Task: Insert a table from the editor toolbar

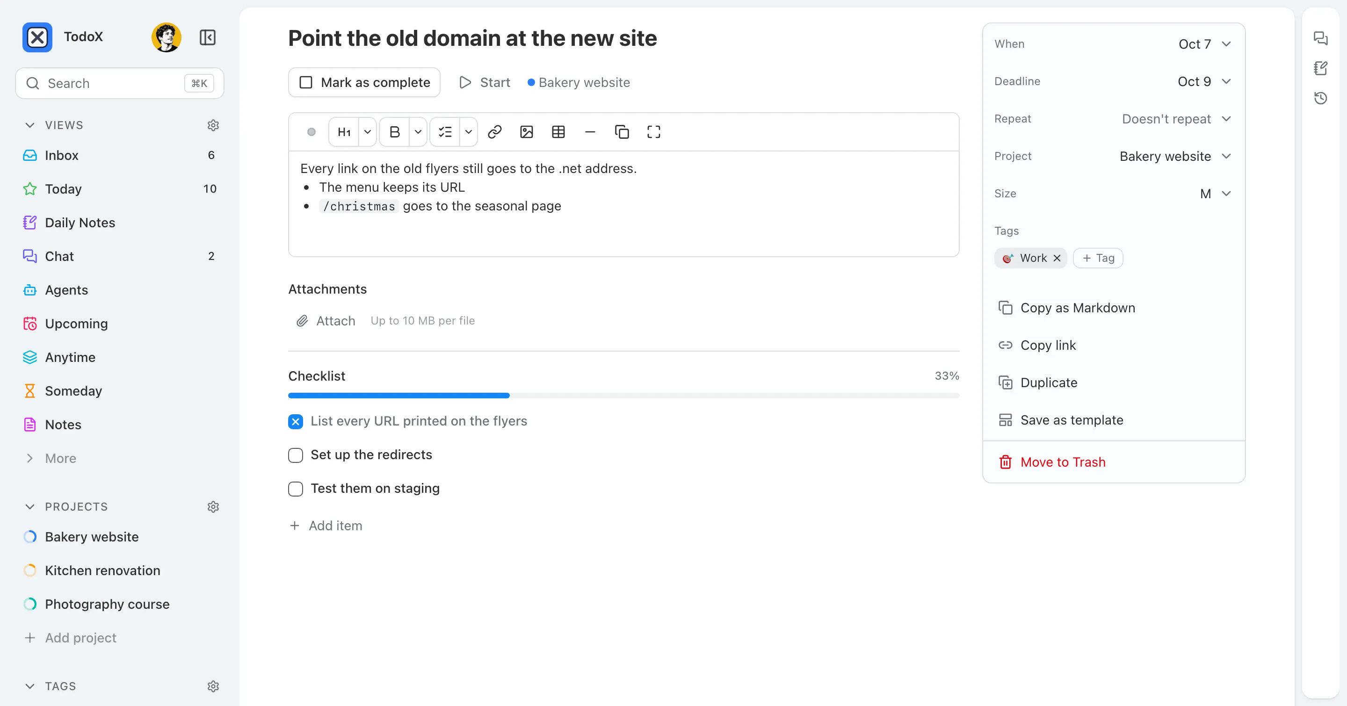Action: 558,132
